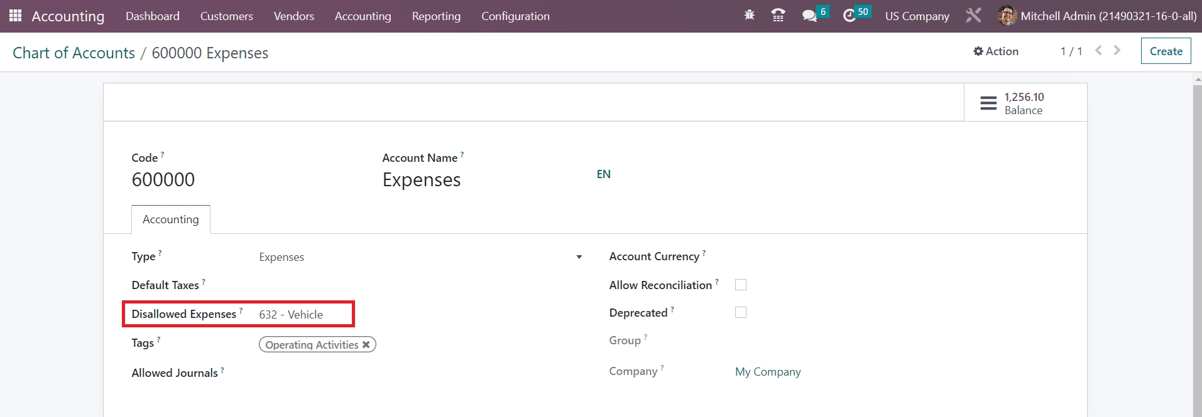Open the Action dropdown menu
The image size is (1202, 417).
click(996, 51)
